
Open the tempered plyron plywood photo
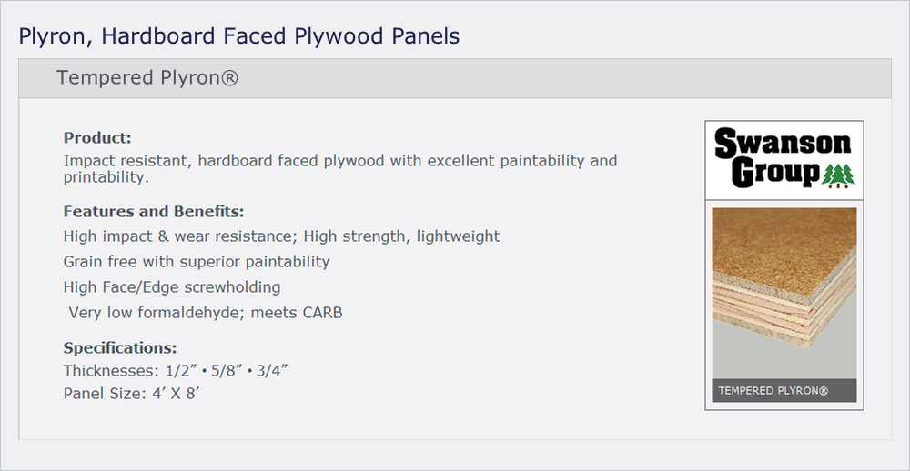[784, 293]
